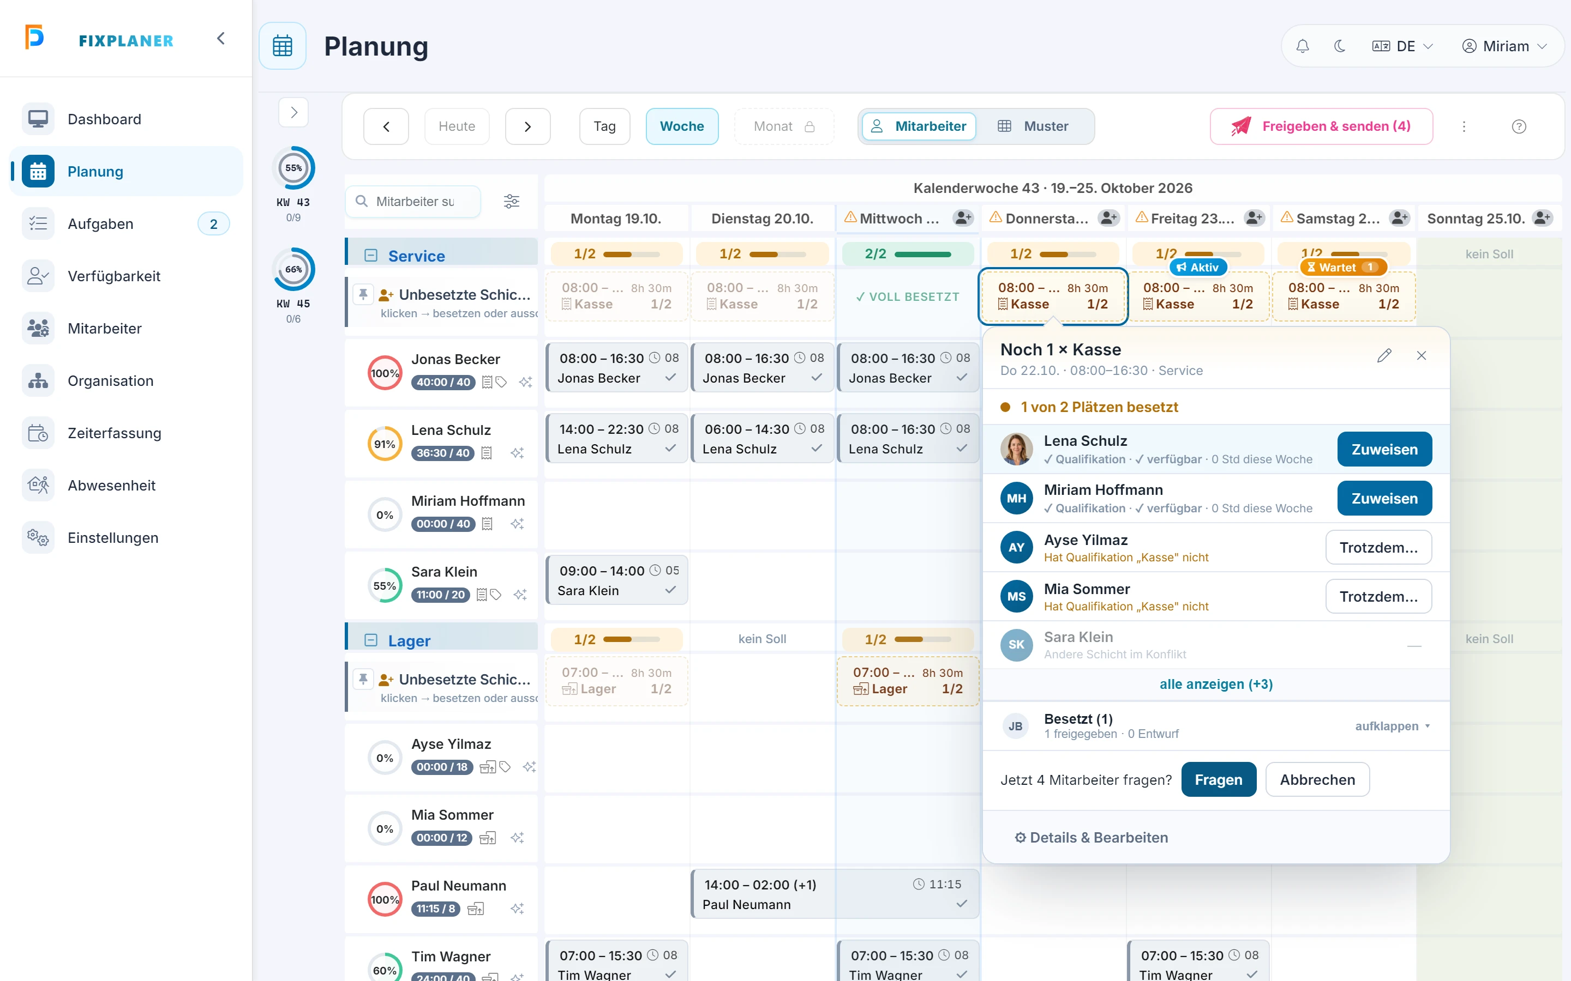Viewport: 1571px width, 981px height.
Task: Open the employee filter sliders icon
Action: click(x=512, y=202)
